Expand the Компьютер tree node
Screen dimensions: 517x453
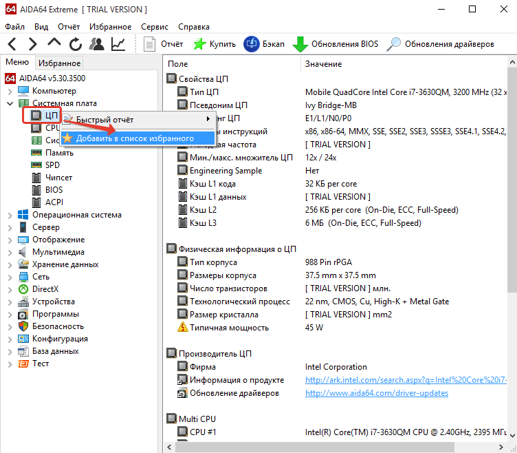[10, 91]
